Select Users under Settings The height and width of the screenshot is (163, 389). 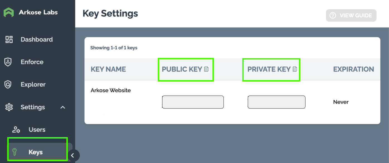pos(37,130)
